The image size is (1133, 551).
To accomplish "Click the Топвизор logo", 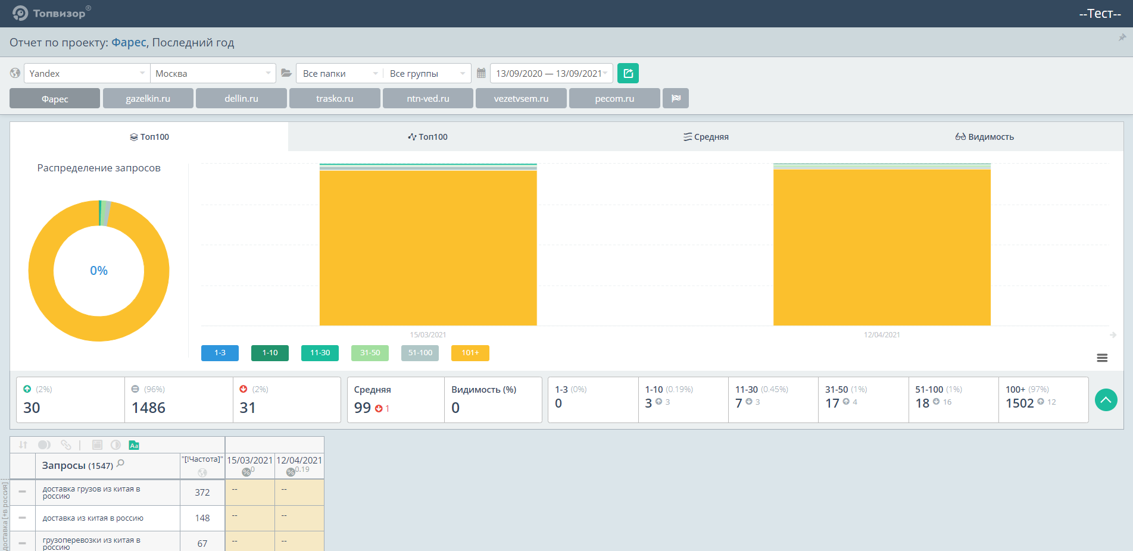I will point(52,13).
